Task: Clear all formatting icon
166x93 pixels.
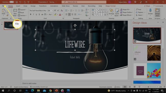Action: (x=62, y=10)
